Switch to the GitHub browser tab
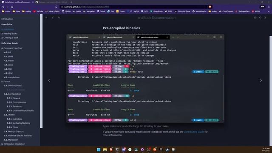 click(x=52, y=2)
